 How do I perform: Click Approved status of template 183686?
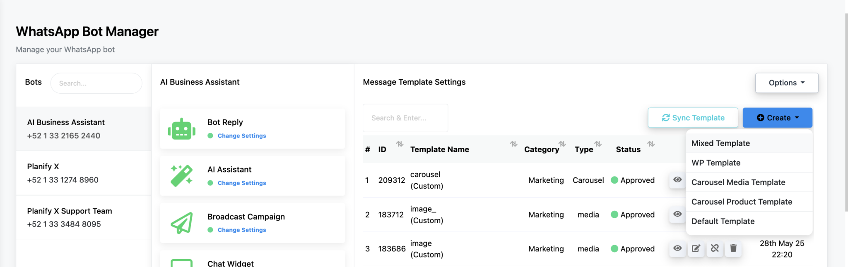tap(633, 249)
